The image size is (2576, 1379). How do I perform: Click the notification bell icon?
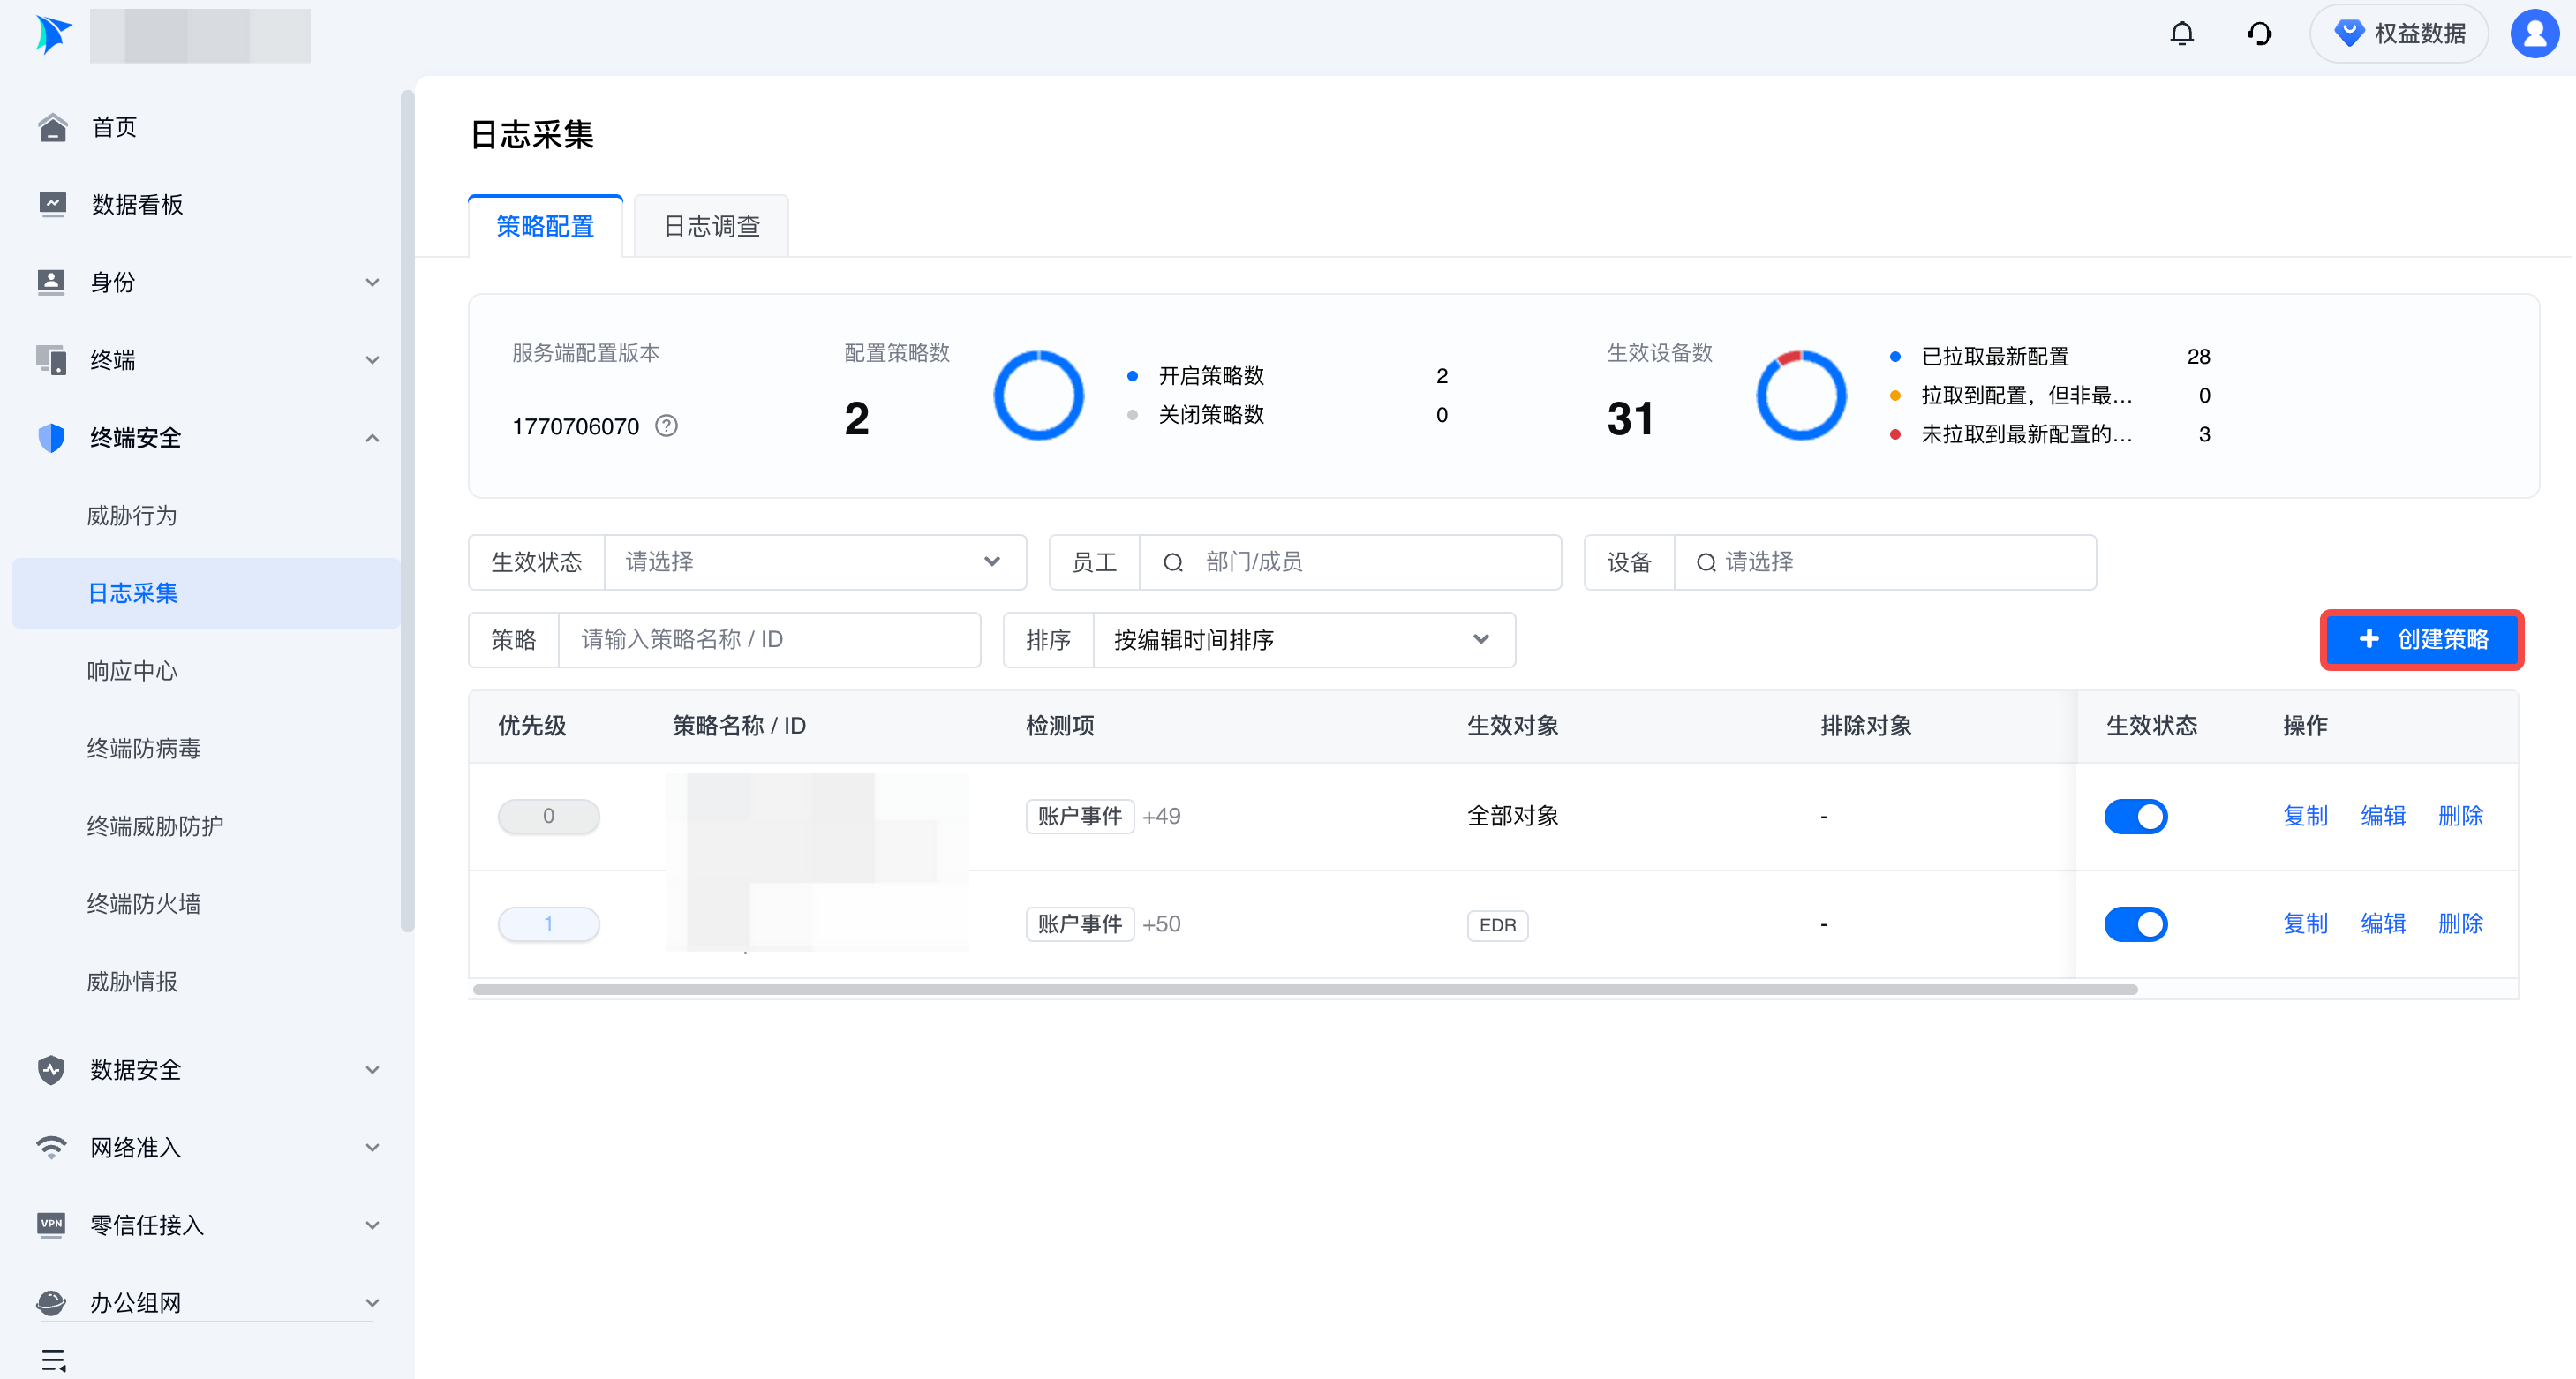(x=2181, y=34)
